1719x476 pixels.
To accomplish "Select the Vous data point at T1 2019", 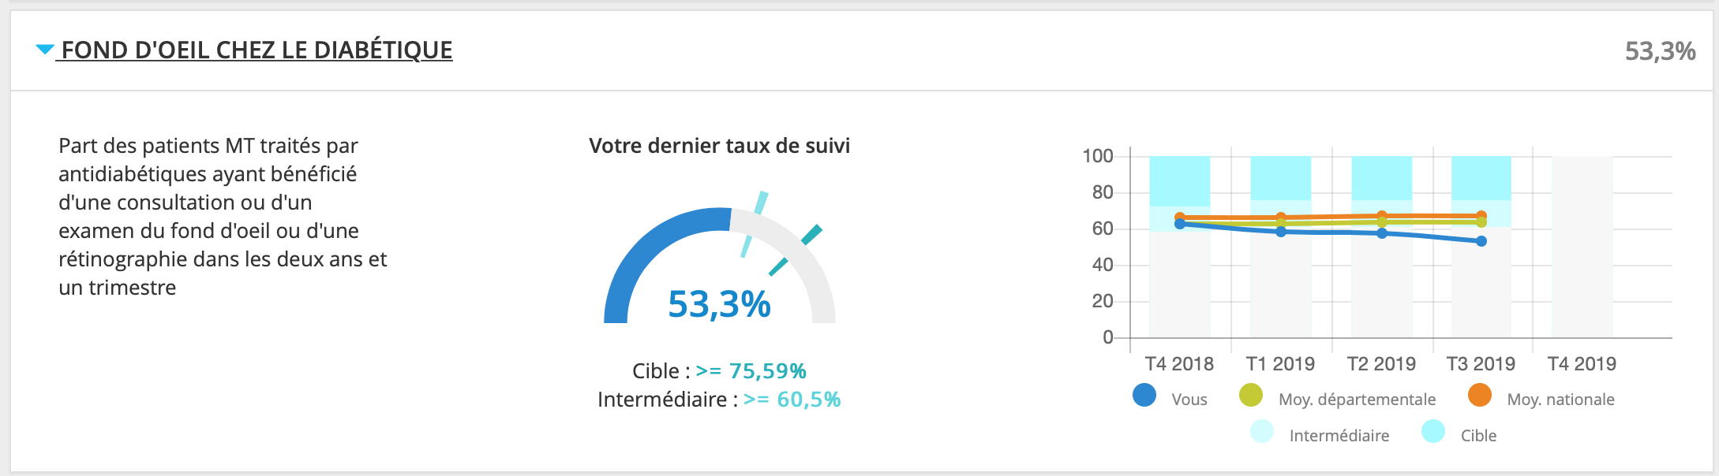I will tap(1281, 232).
